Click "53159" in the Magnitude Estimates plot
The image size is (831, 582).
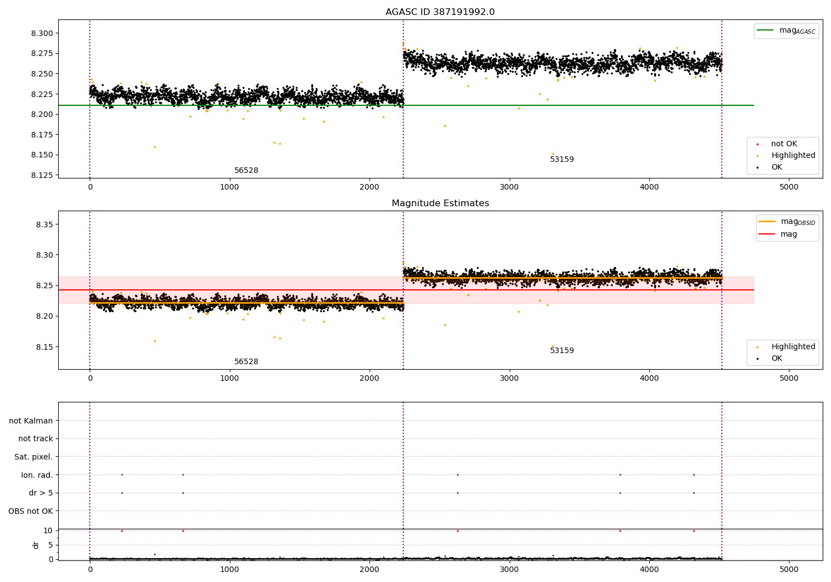[562, 351]
